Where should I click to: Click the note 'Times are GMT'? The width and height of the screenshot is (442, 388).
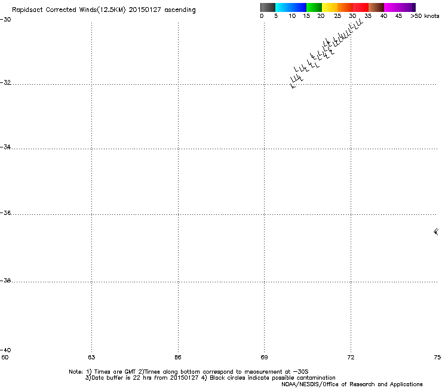click(x=115, y=372)
